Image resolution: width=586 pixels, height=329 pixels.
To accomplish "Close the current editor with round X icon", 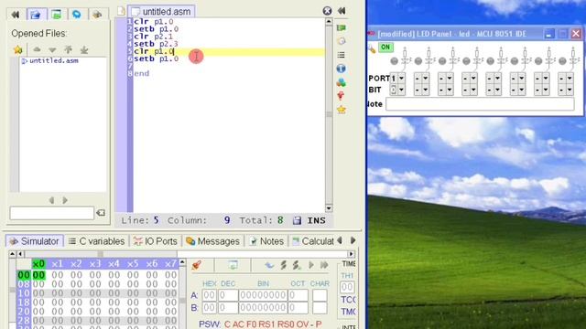I will [327, 11].
